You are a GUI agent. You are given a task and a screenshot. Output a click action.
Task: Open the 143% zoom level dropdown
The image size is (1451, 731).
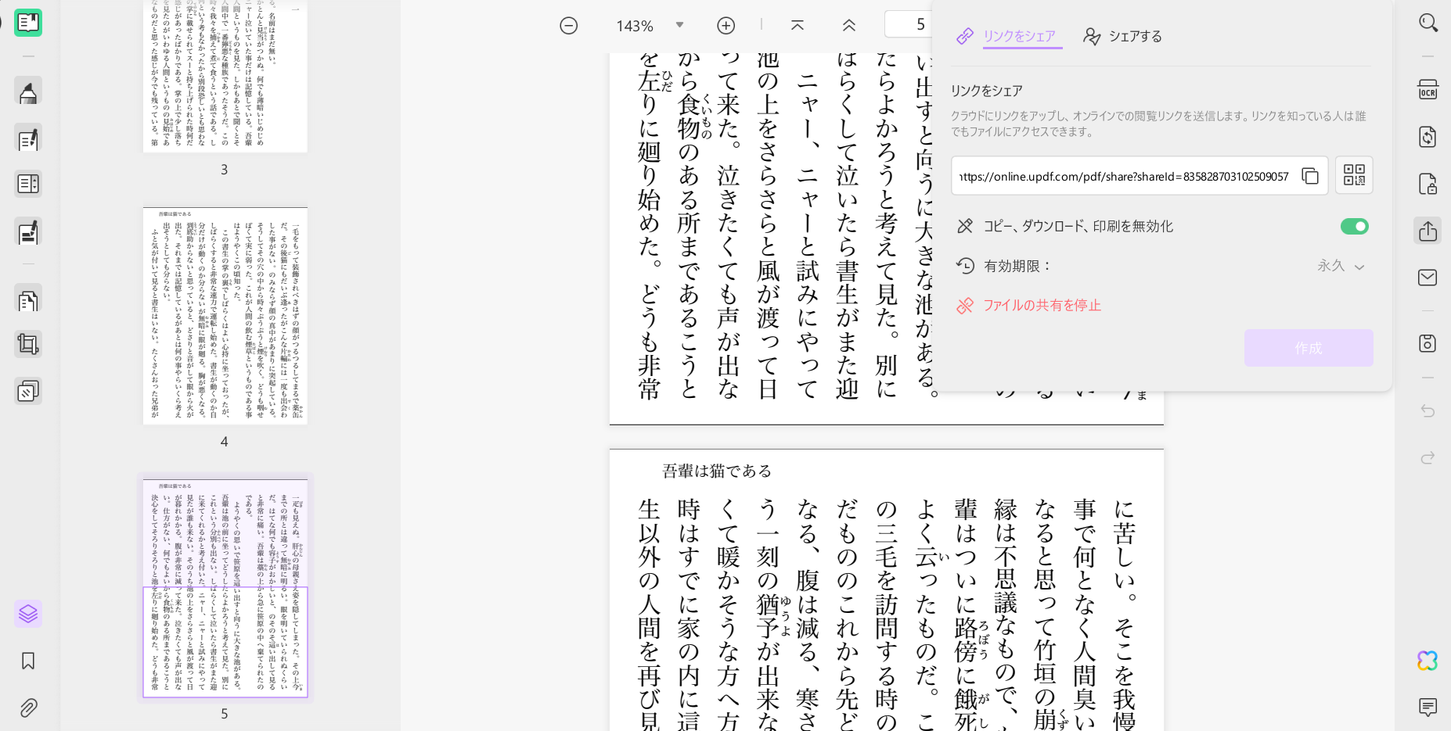(x=680, y=25)
